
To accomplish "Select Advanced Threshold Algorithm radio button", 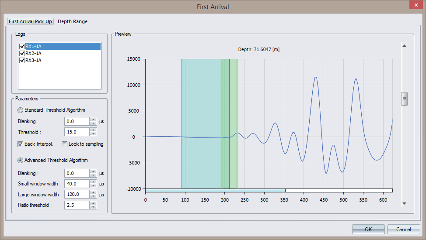I will [x=20, y=160].
